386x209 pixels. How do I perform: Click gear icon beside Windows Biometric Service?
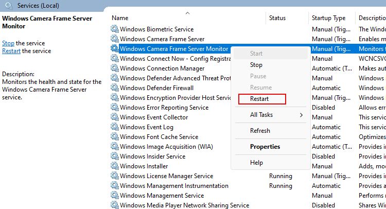[114, 29]
